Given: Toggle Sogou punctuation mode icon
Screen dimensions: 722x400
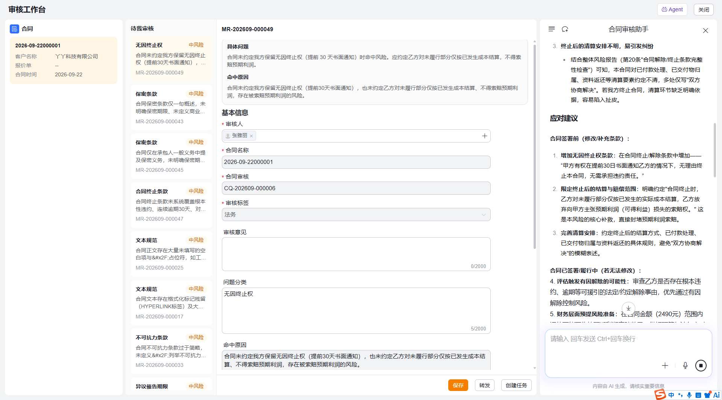Looking at the screenshot, I should 680,395.
